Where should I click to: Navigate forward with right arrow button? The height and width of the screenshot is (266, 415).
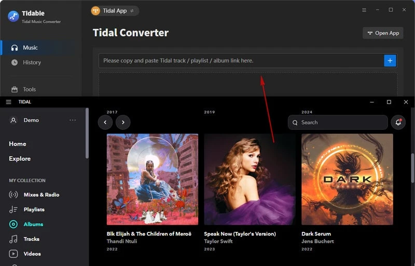coord(123,122)
